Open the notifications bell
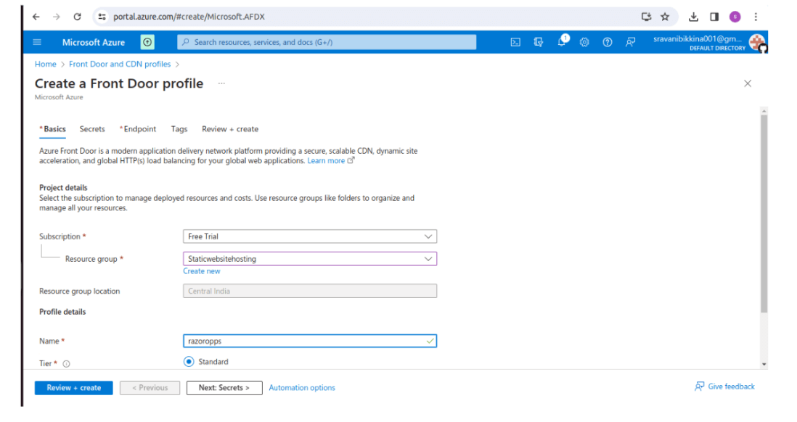The image size is (797, 422). 560,42
